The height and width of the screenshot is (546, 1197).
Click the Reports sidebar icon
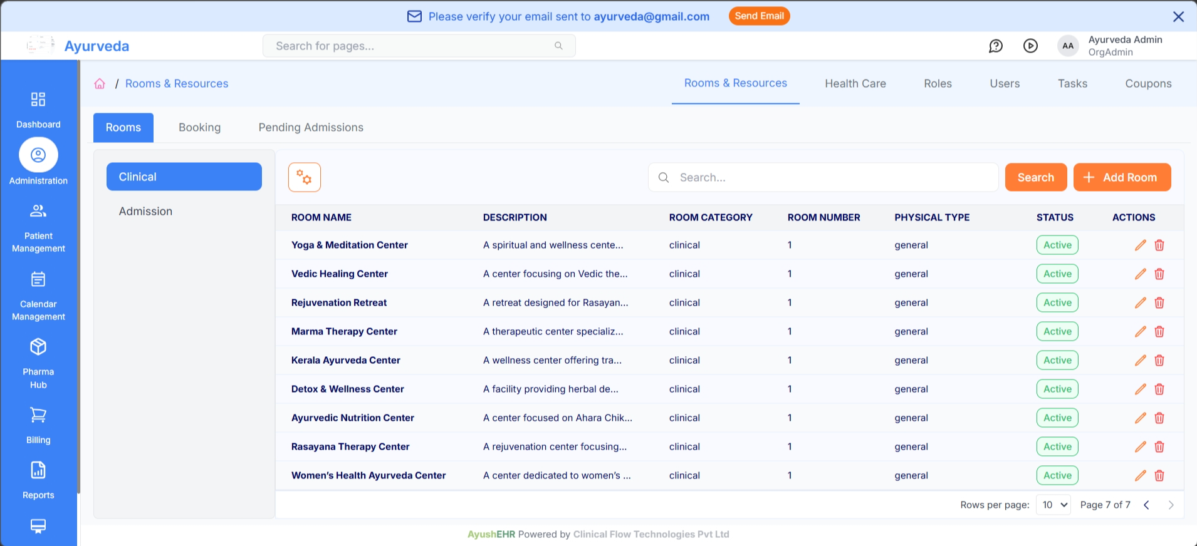[38, 471]
